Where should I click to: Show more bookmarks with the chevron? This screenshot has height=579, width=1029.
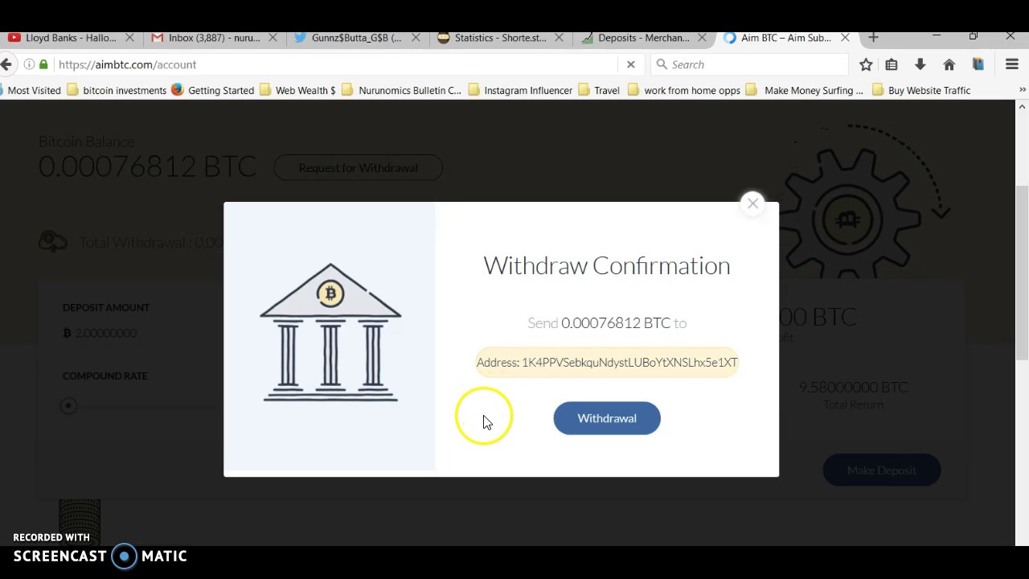(x=1022, y=90)
